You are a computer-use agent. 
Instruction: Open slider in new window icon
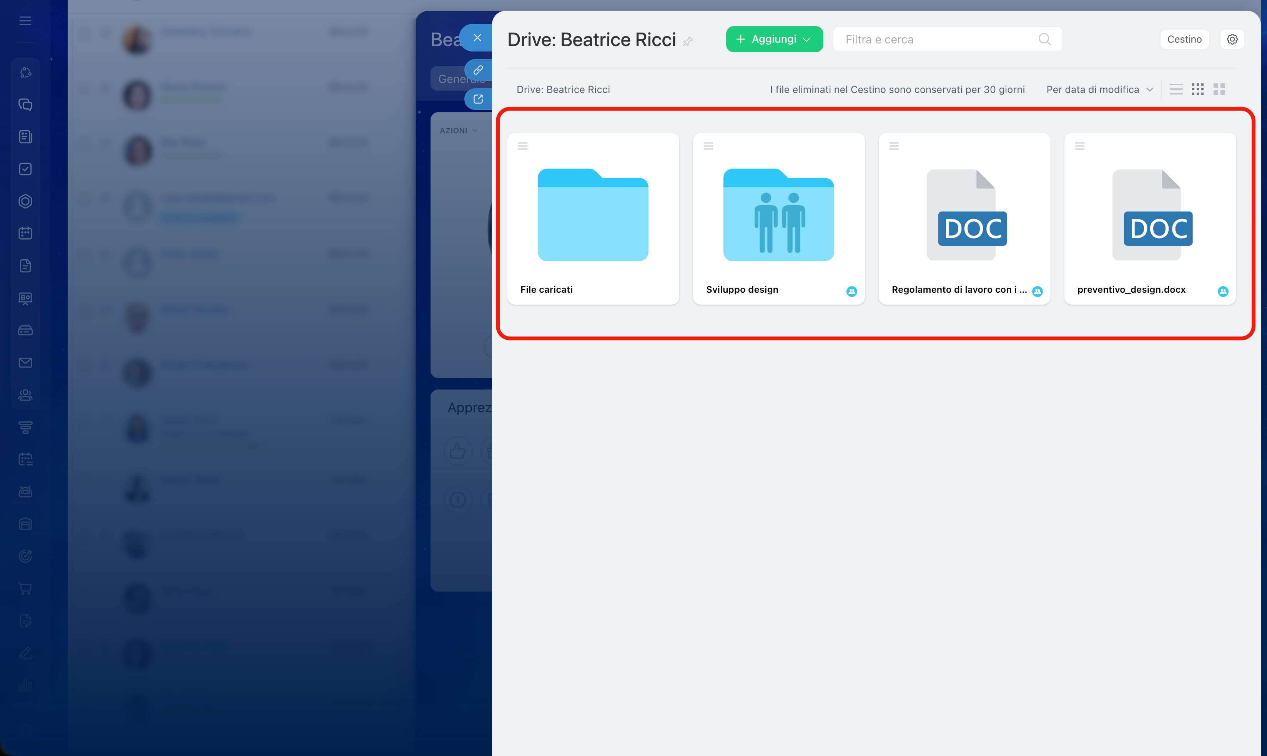click(x=477, y=99)
